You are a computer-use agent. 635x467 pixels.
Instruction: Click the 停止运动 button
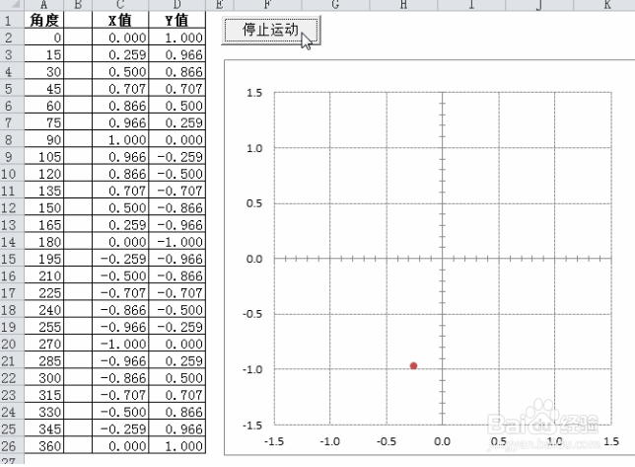pyautogui.click(x=271, y=30)
